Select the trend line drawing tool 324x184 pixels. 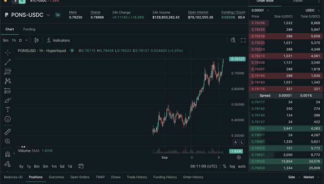pos(8,62)
